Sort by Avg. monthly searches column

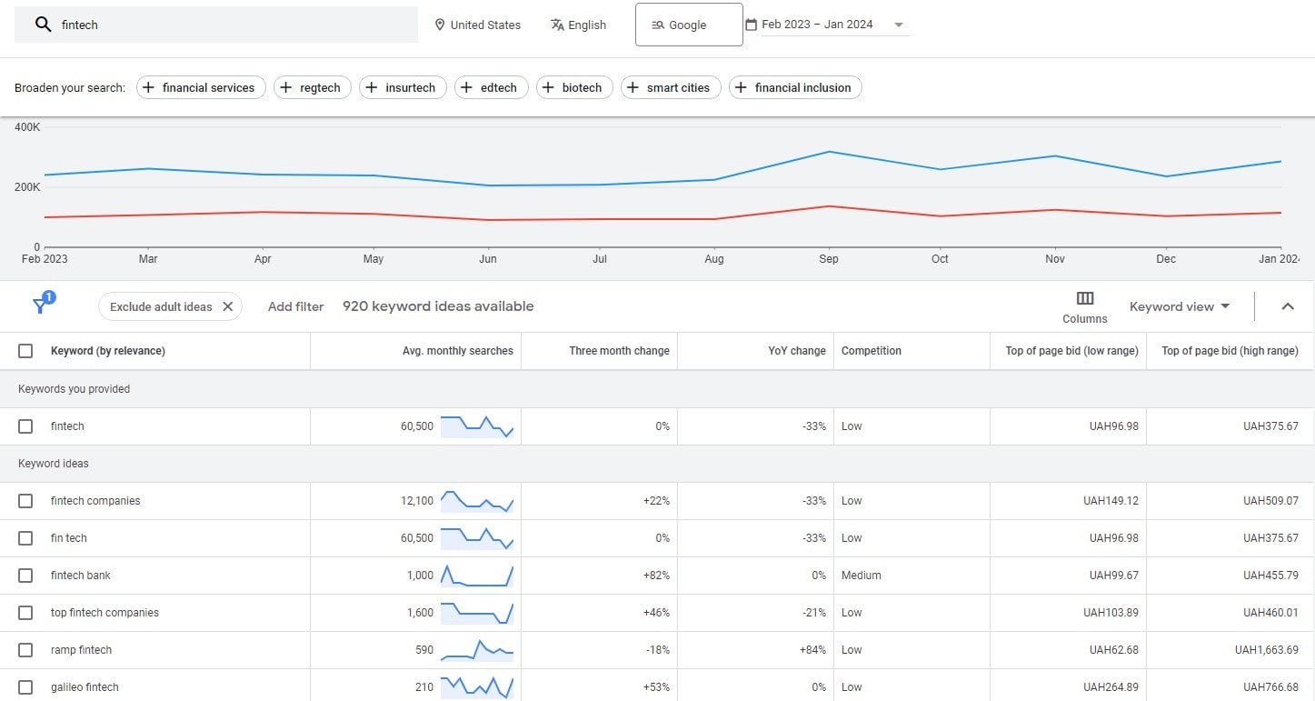[x=457, y=351]
